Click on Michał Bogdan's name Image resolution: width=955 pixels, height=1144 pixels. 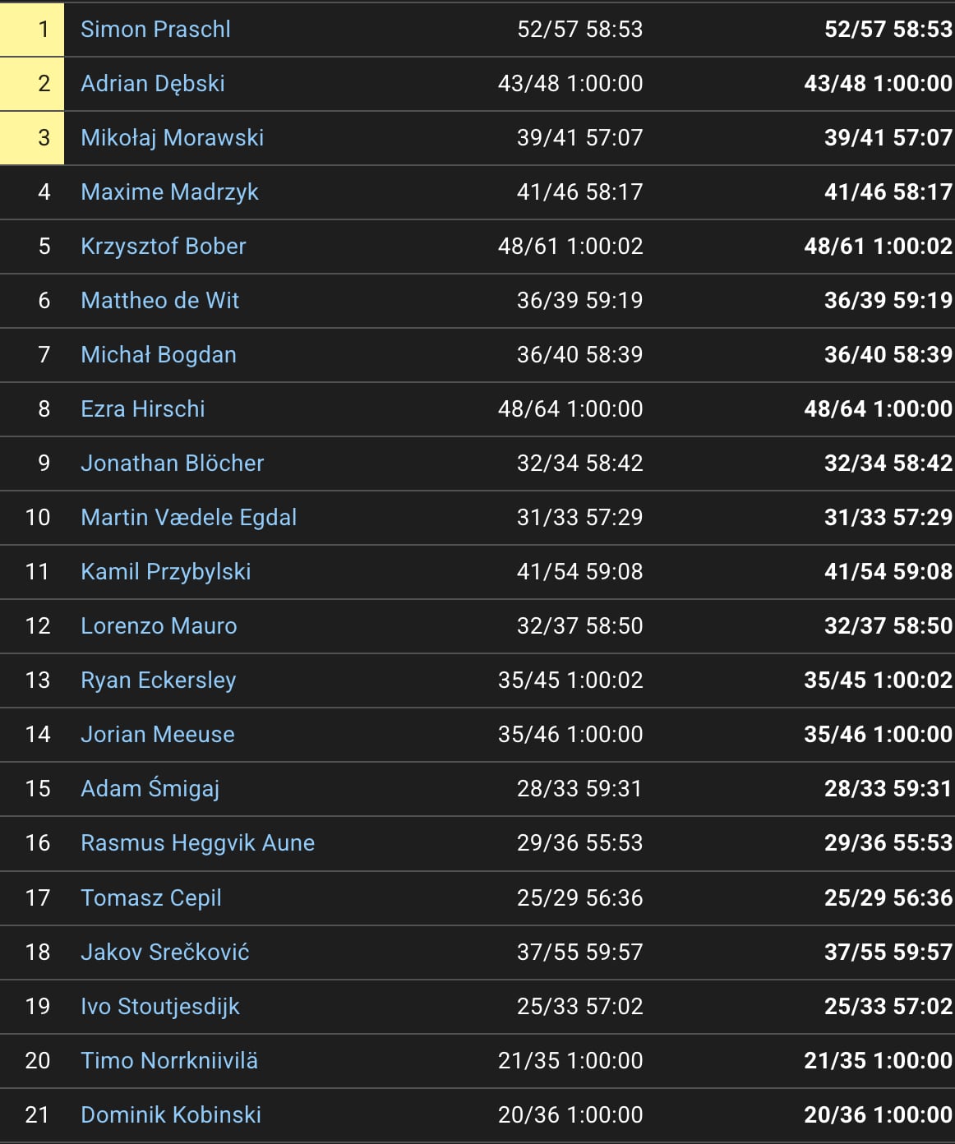click(159, 354)
